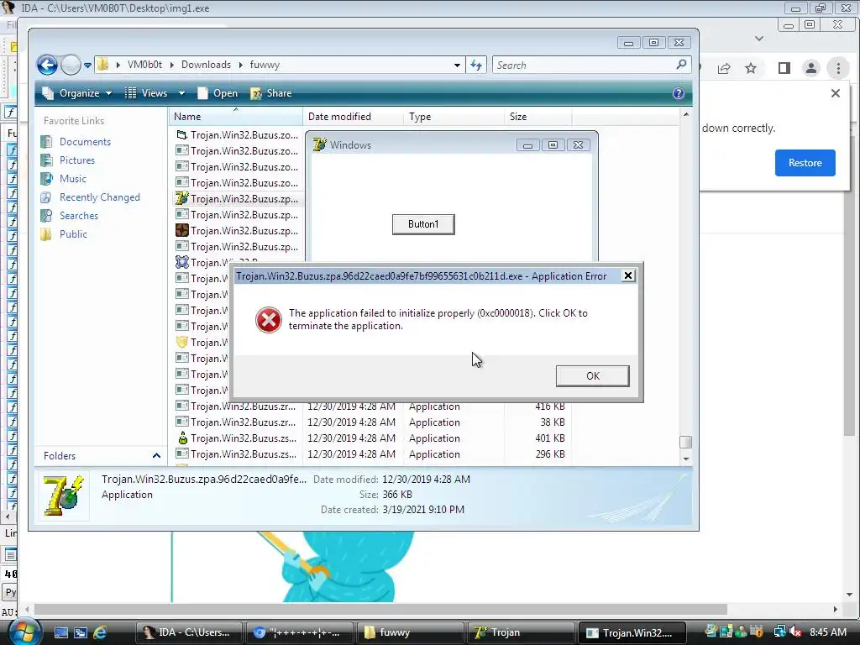Viewport: 860px width, 645px height.
Task: Open Recently Changed favorite link
Action: 99,197
